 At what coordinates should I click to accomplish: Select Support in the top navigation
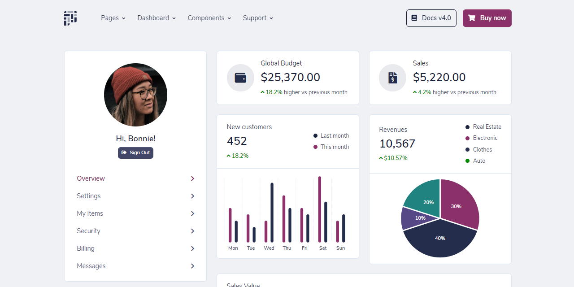point(257,18)
